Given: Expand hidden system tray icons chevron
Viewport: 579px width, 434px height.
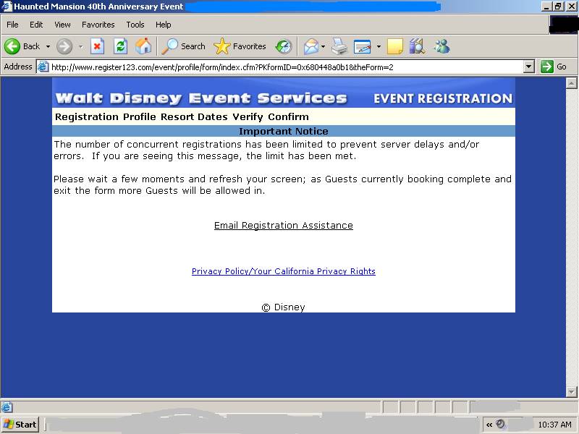Looking at the screenshot, I should pyautogui.click(x=489, y=425).
